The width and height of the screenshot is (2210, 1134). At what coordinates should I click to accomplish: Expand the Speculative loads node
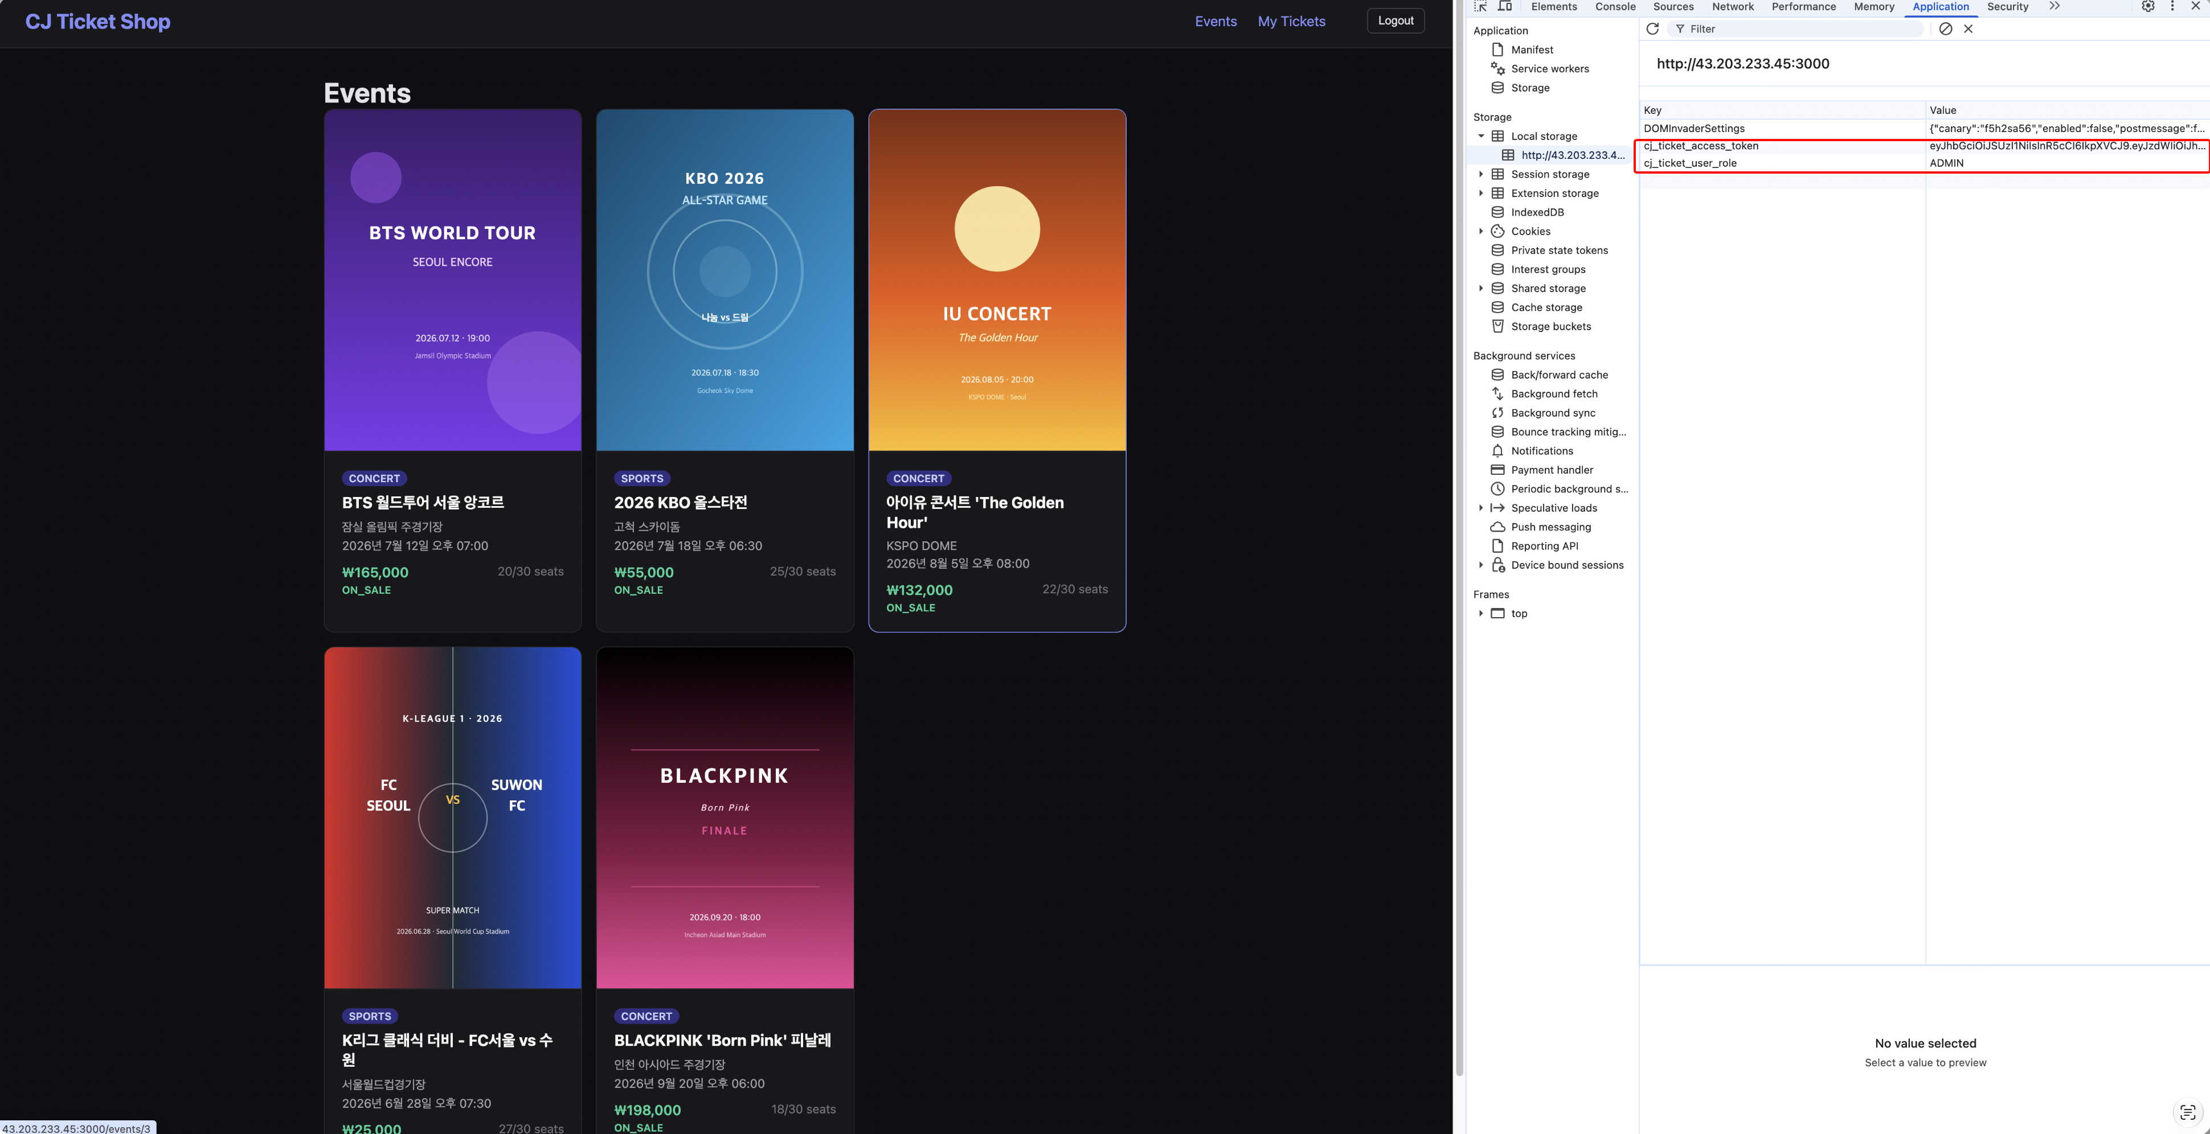[1481, 508]
